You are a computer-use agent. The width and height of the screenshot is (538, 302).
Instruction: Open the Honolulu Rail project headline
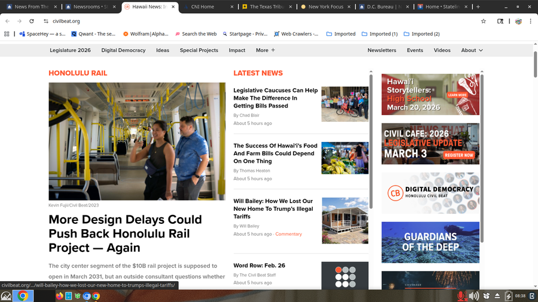click(x=125, y=233)
